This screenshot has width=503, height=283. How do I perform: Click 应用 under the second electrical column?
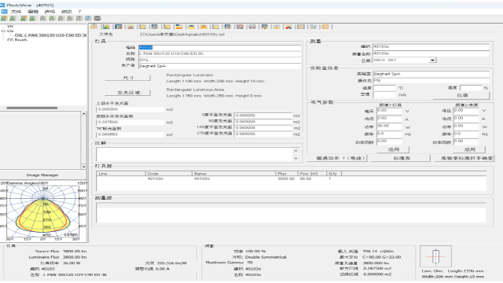[x=469, y=149]
